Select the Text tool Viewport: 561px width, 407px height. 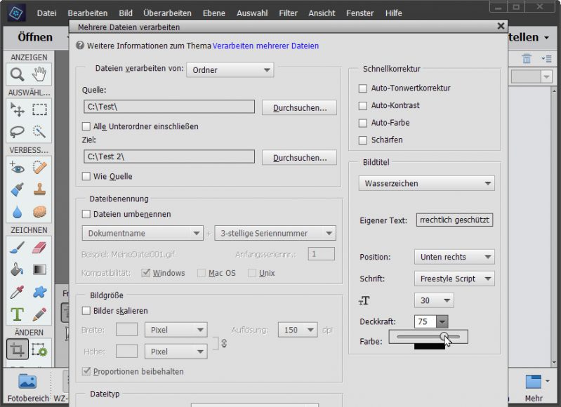tap(18, 314)
